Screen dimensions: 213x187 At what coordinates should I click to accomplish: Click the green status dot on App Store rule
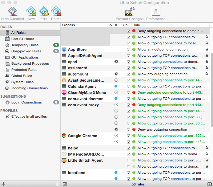[134, 49]
